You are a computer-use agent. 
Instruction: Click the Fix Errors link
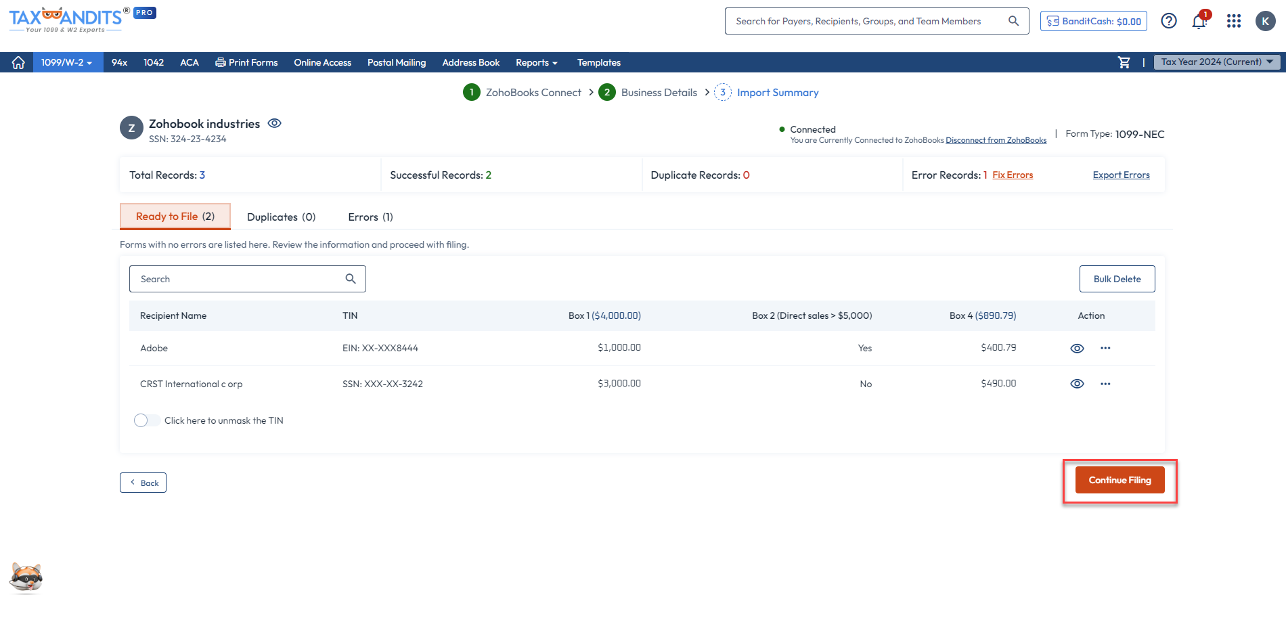[1013, 175]
